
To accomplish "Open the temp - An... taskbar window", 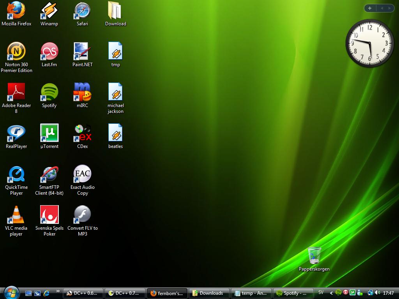I will click(251, 293).
